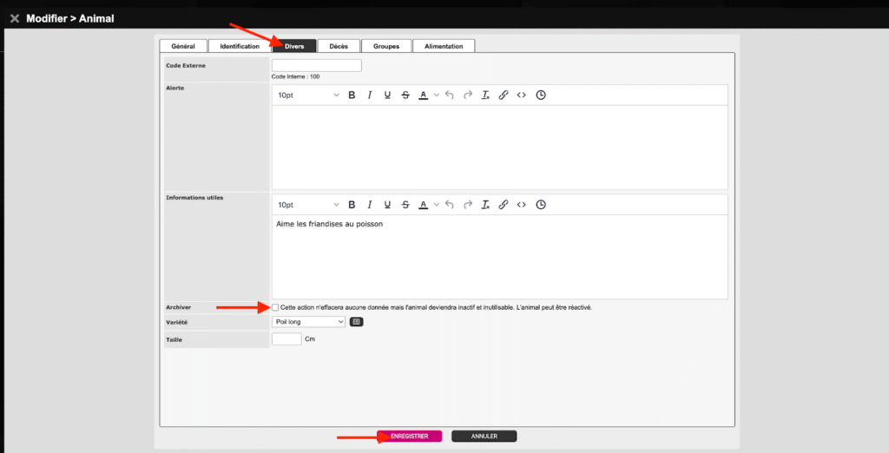Viewport: 889px width, 453px height.
Task: Click the Enregistrer button
Action: (x=409, y=437)
